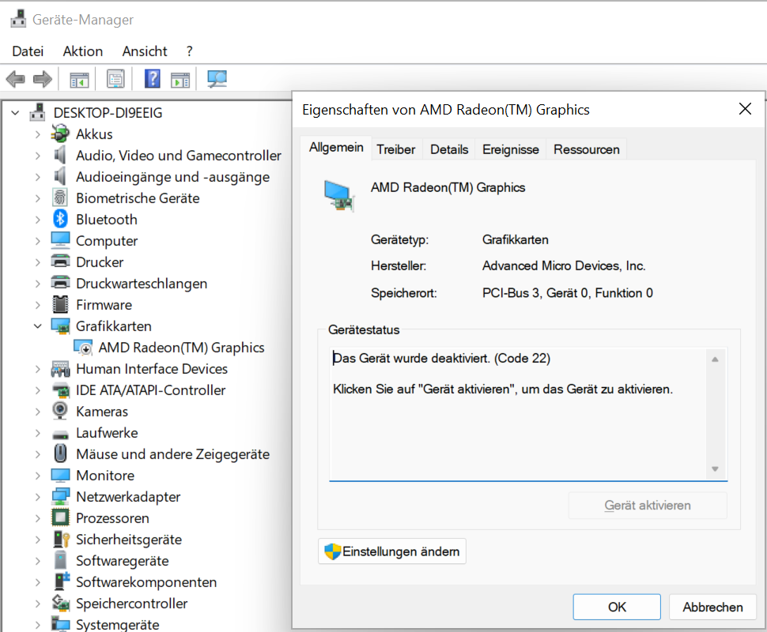This screenshot has height=632, width=767.
Task: Expand the Druckwarteschlangen category
Action: pos(38,284)
